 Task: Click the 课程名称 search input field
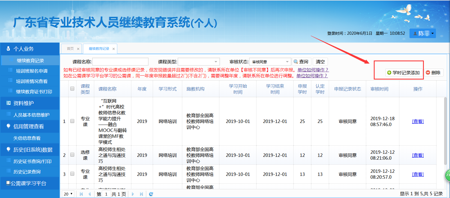click(x=120, y=62)
